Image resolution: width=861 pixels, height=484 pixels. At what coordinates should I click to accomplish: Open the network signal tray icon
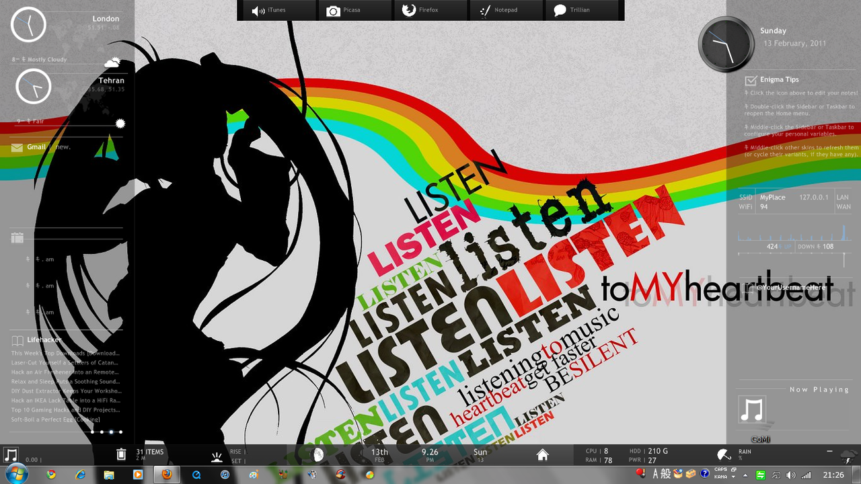[806, 475]
